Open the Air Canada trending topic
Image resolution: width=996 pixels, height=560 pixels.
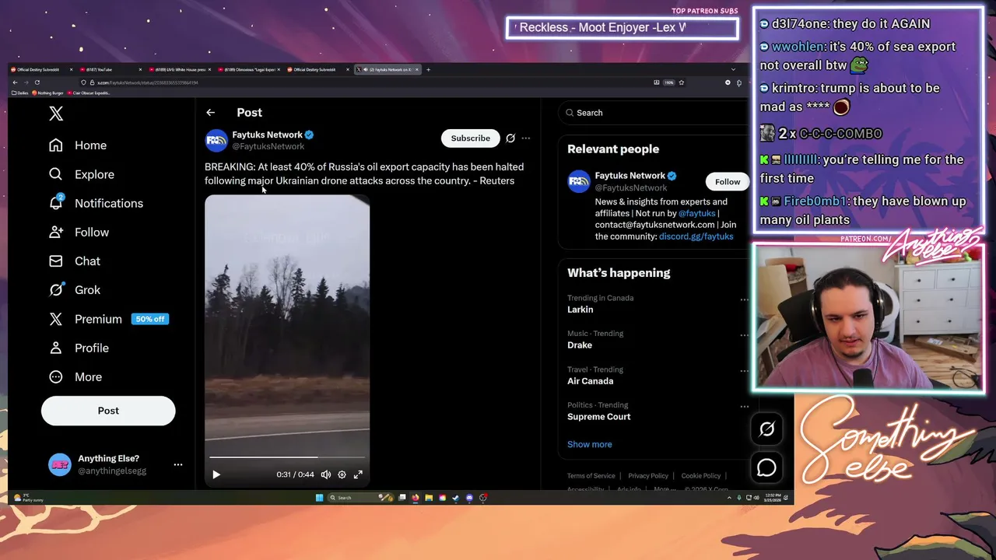pos(590,381)
